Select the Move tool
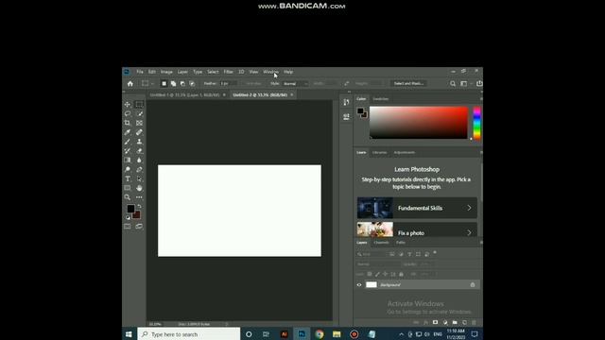Viewport: 605px width, 340px height. (x=128, y=105)
